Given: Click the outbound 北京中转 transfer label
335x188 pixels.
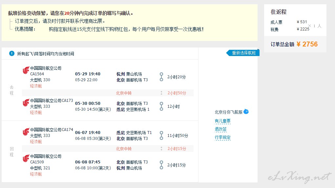Looking at the screenshot, I should [124, 93].
